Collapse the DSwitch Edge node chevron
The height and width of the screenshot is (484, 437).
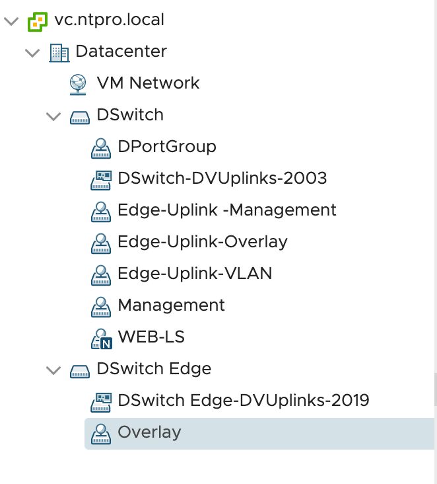(53, 370)
